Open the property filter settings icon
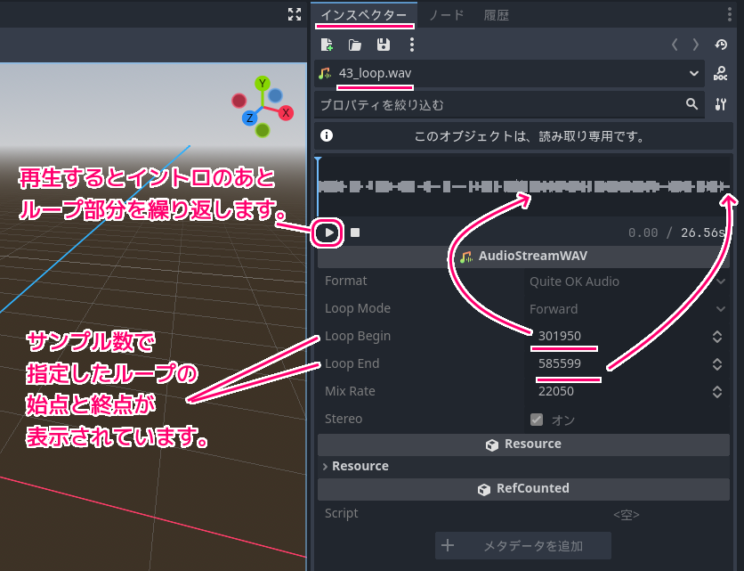Image resolution: width=744 pixels, height=571 pixels. (721, 105)
